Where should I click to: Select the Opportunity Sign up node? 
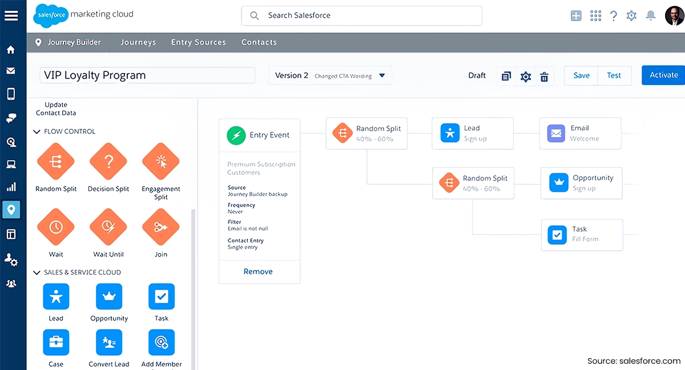click(582, 183)
